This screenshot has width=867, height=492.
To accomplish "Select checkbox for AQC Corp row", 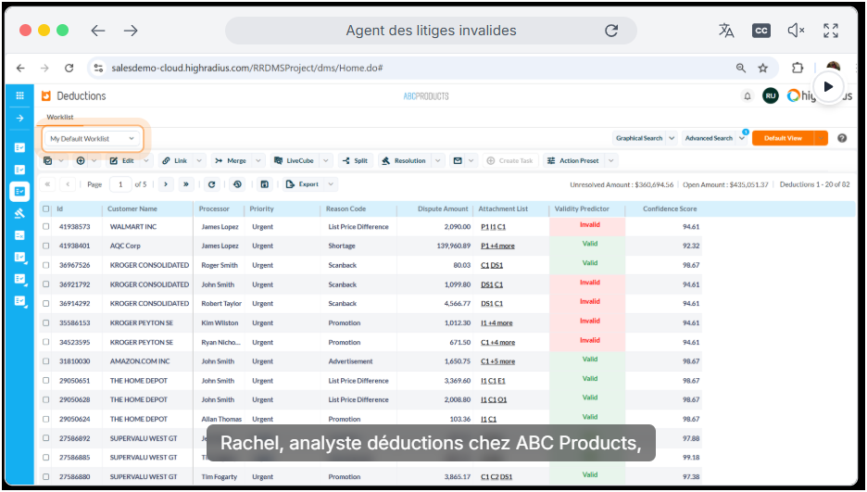I will [46, 246].
